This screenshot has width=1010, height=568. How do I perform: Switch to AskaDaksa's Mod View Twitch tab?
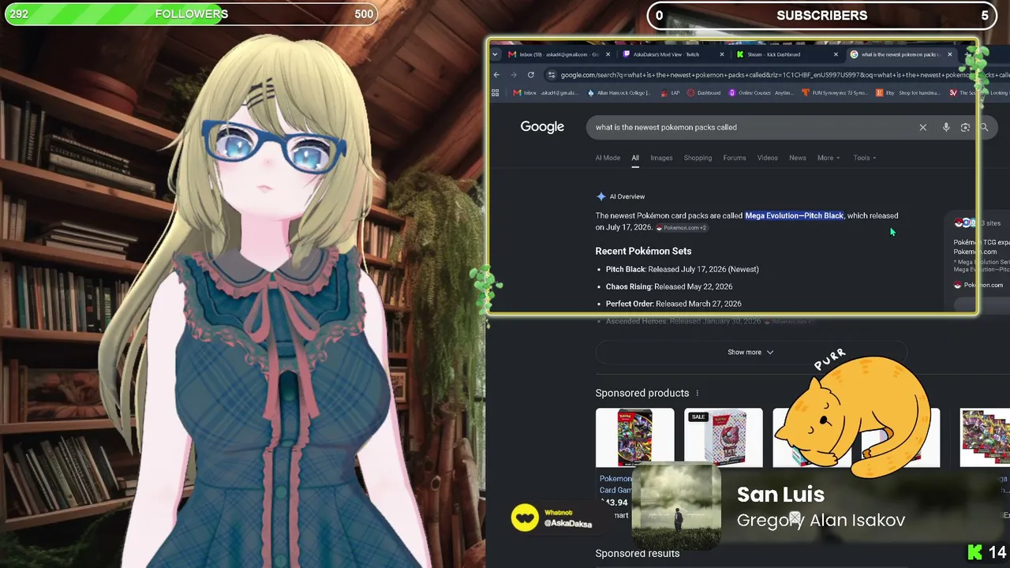667,54
